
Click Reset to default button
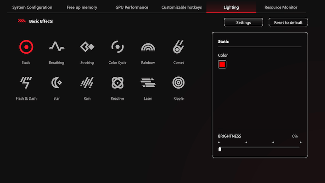288,22
